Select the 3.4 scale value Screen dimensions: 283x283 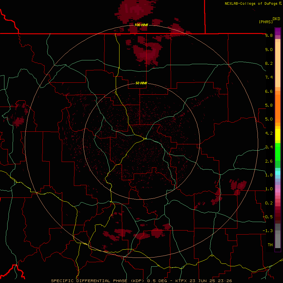tap(269, 147)
